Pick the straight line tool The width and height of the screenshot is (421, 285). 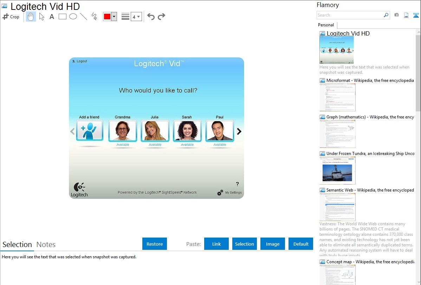point(84,17)
